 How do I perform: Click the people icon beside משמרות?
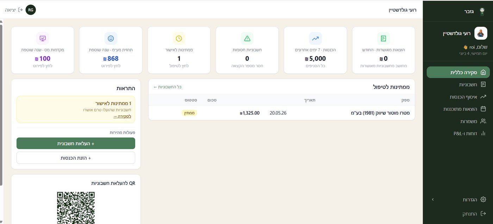(483, 121)
